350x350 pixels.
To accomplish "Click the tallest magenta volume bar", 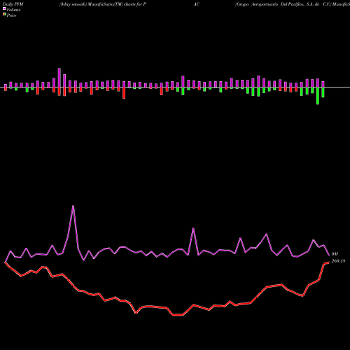I will click(x=59, y=78).
